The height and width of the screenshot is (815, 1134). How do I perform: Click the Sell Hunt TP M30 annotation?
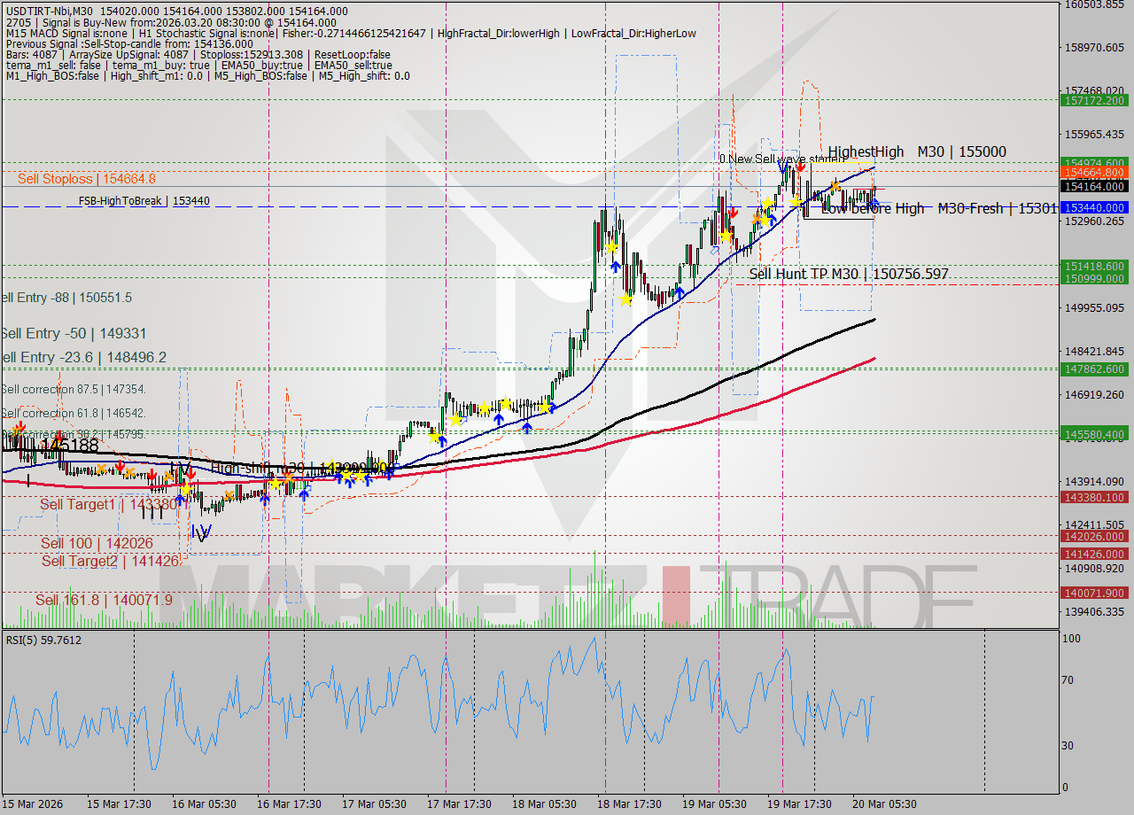846,275
